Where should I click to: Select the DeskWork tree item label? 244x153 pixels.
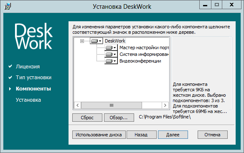[115, 41]
